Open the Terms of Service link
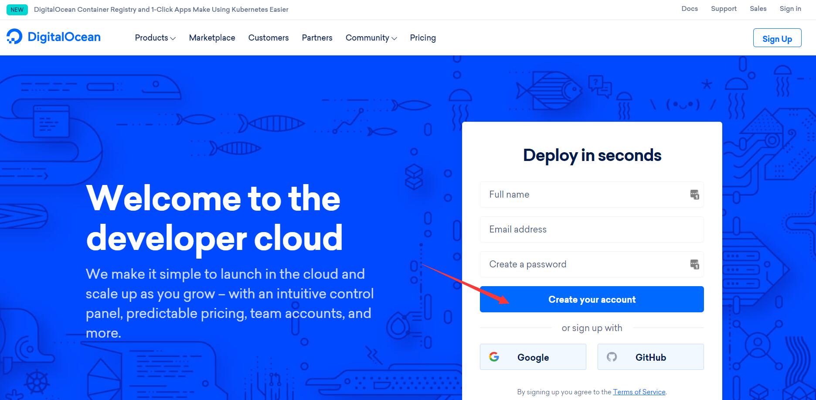Screen dimensions: 816x400 click(639, 392)
